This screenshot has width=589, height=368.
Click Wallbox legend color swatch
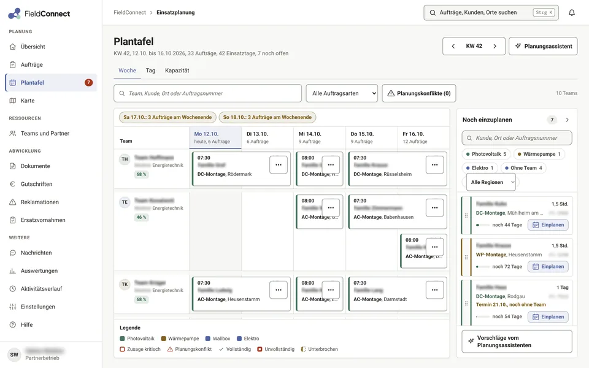208,339
